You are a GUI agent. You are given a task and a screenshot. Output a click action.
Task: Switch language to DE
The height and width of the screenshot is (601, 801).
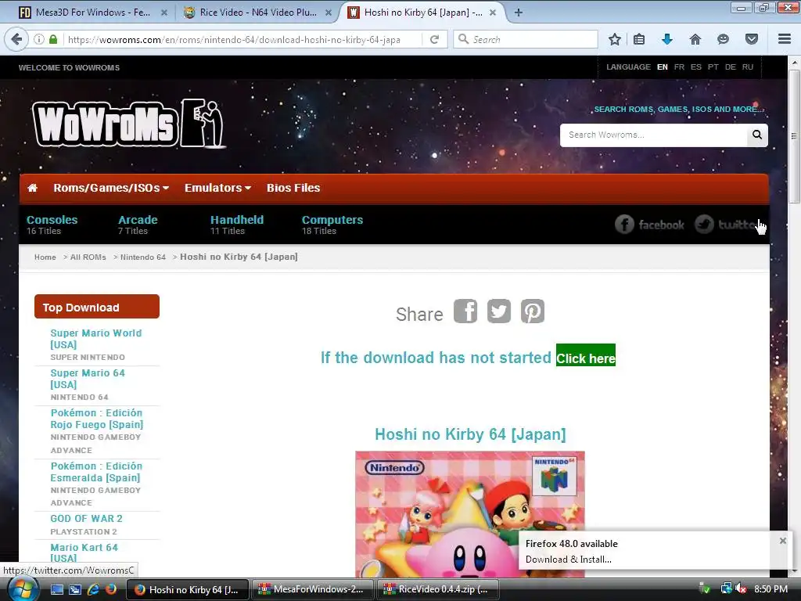pos(731,67)
